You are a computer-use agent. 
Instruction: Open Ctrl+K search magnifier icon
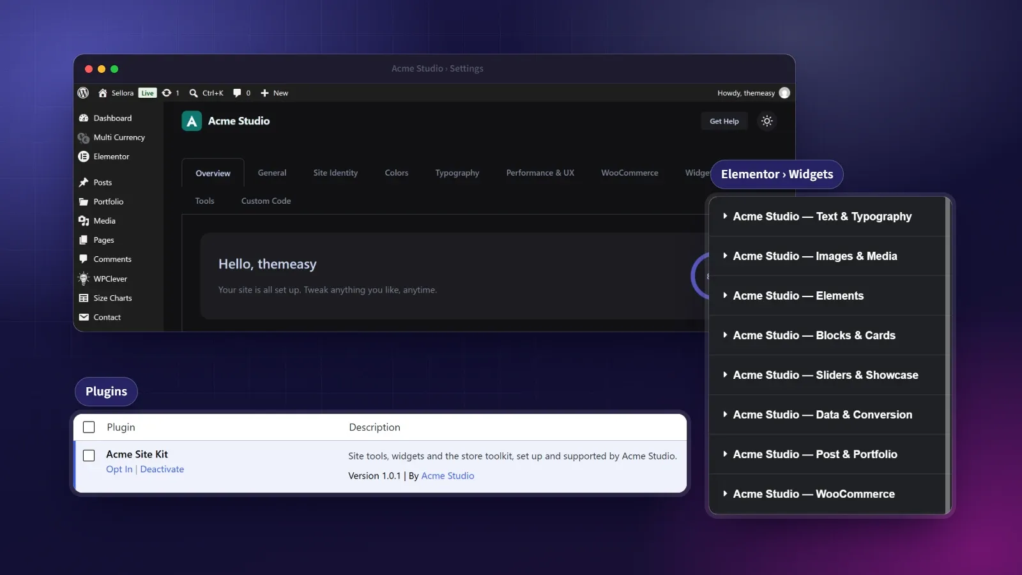(x=194, y=93)
